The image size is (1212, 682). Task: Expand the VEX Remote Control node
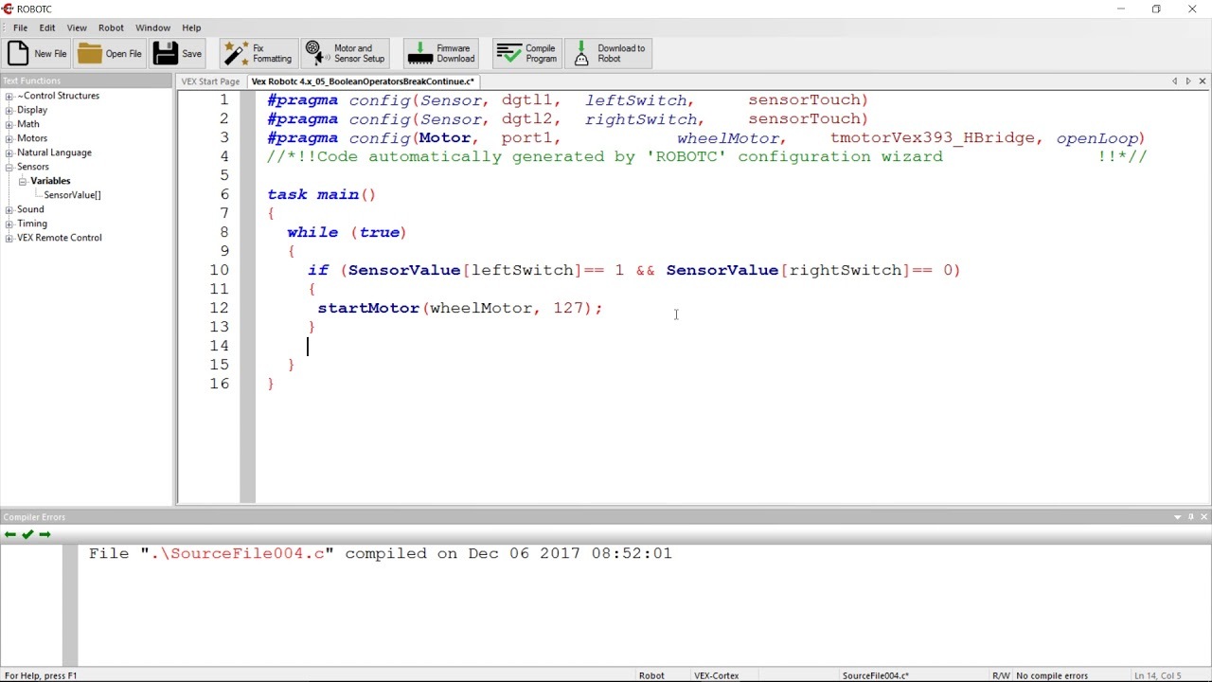(9, 238)
